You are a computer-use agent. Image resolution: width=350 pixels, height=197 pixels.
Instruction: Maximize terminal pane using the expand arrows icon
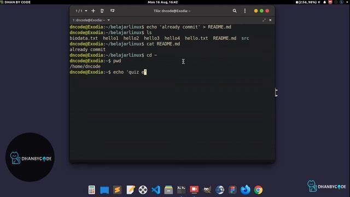(x=264, y=20)
